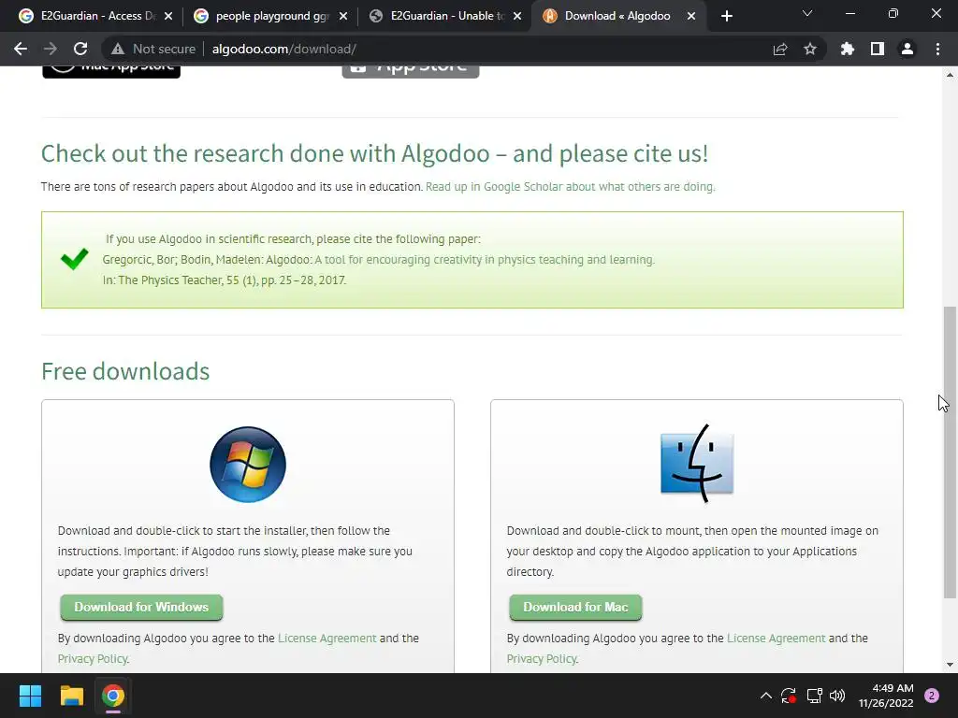The image size is (958, 718).
Task: Open File Explorer from the taskbar
Action: (x=71, y=696)
